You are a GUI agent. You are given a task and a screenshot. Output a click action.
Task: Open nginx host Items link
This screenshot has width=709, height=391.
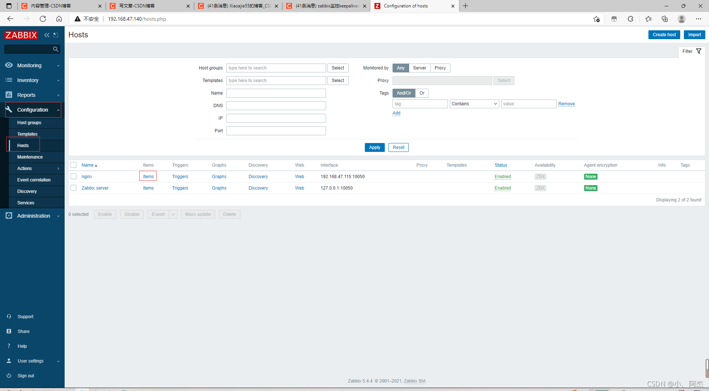click(x=148, y=177)
